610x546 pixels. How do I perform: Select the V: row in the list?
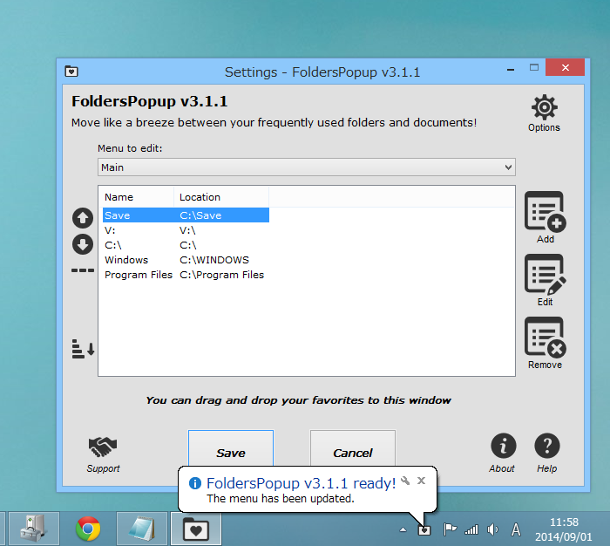tap(186, 230)
